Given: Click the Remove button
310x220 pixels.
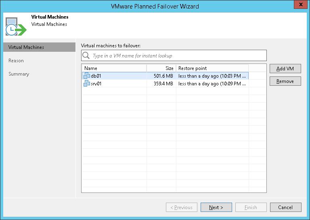Looking at the screenshot, I should [x=285, y=81].
